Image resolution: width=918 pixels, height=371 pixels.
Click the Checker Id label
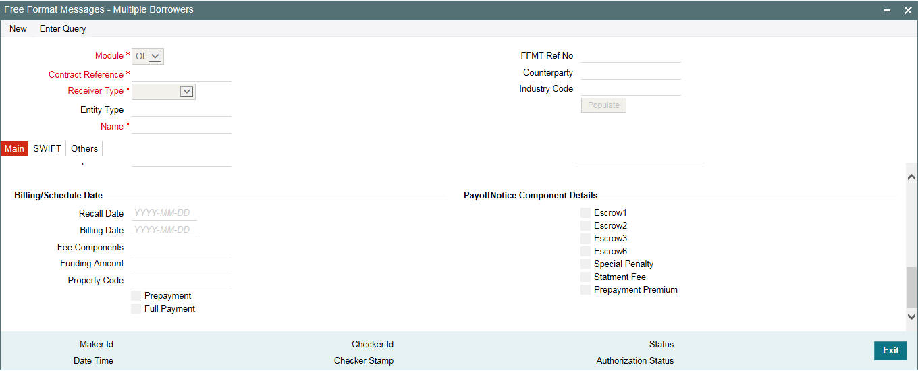(373, 344)
